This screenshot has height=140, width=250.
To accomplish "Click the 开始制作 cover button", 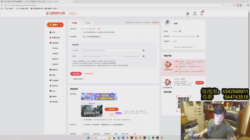I will pos(112,109).
